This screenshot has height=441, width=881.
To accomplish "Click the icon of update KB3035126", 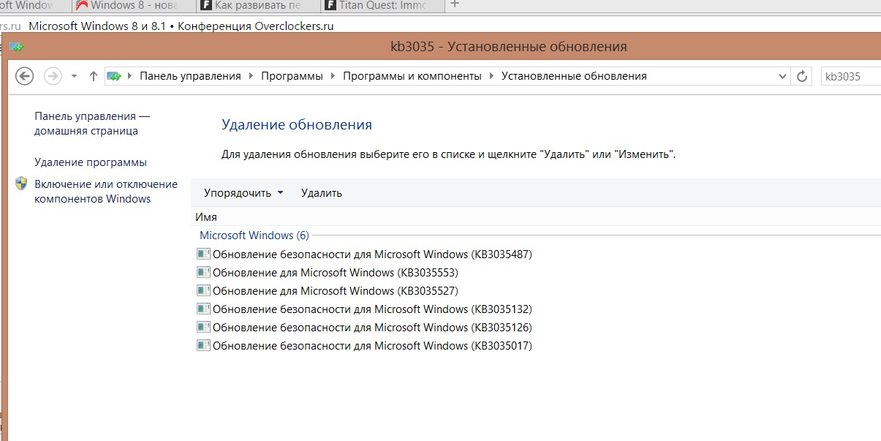I will tap(203, 328).
